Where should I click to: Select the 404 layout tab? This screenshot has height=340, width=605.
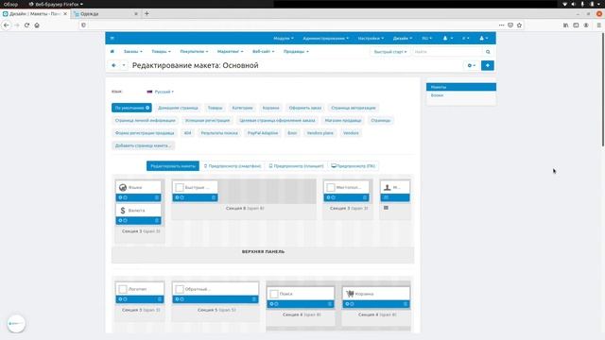187,133
